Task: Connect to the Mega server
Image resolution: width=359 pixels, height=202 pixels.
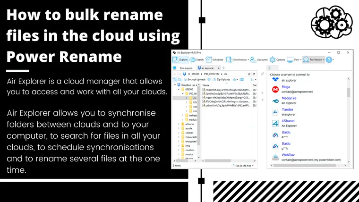Action: coord(286,87)
